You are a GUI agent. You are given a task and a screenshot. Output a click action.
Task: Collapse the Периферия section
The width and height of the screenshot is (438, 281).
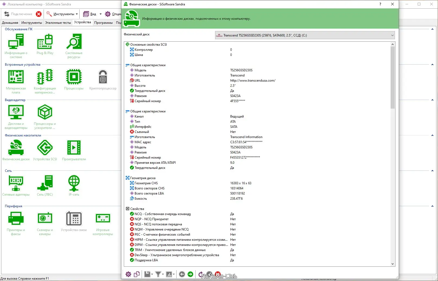(x=432, y=206)
